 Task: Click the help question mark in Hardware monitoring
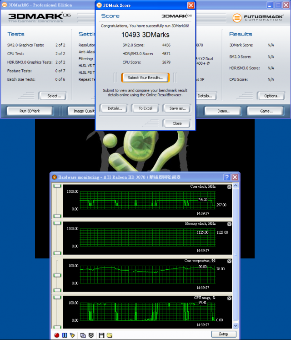(x=226, y=177)
